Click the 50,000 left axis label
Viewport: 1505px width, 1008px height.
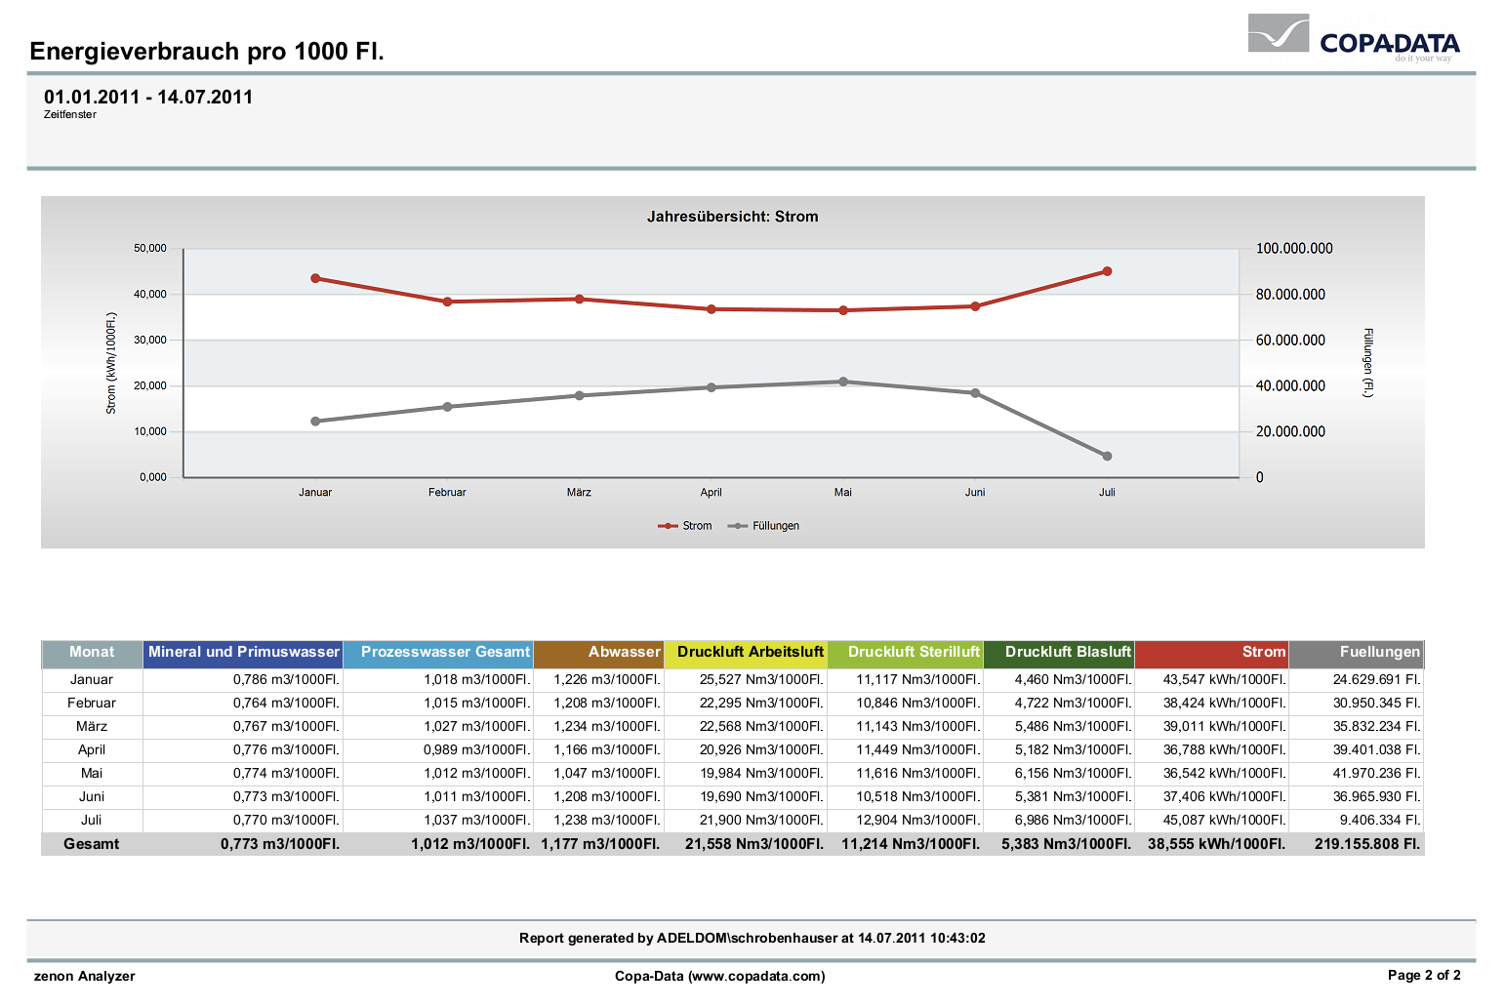click(150, 249)
